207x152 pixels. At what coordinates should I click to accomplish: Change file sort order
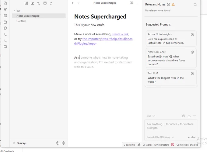39,3
